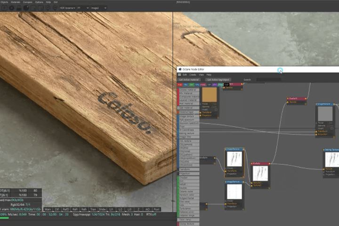
Task: Click the Octane Node Editor hamburger menu icon
Action: coord(179,74)
